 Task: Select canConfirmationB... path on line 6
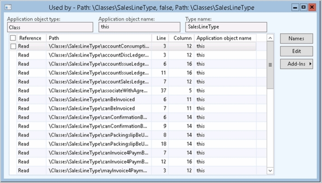[99, 118]
